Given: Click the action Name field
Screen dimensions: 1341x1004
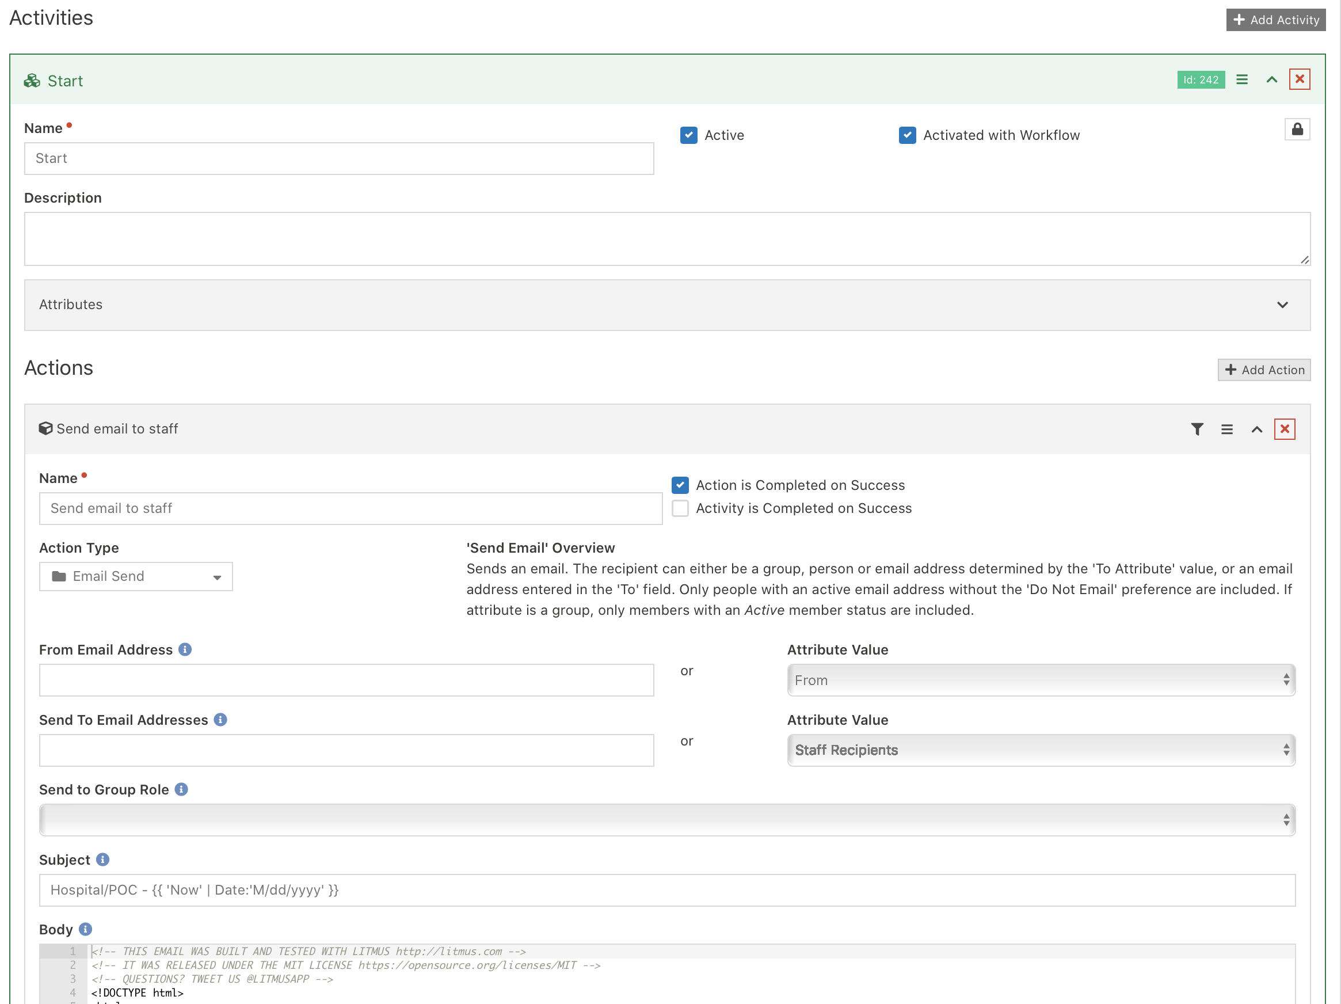Looking at the screenshot, I should 351,509.
